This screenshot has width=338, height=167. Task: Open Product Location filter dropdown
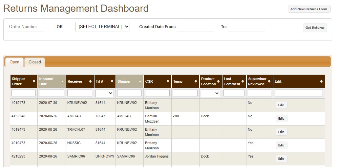pyautogui.click(x=210, y=93)
